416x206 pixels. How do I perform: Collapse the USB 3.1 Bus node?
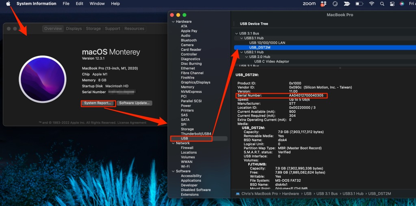pyautogui.click(x=237, y=33)
